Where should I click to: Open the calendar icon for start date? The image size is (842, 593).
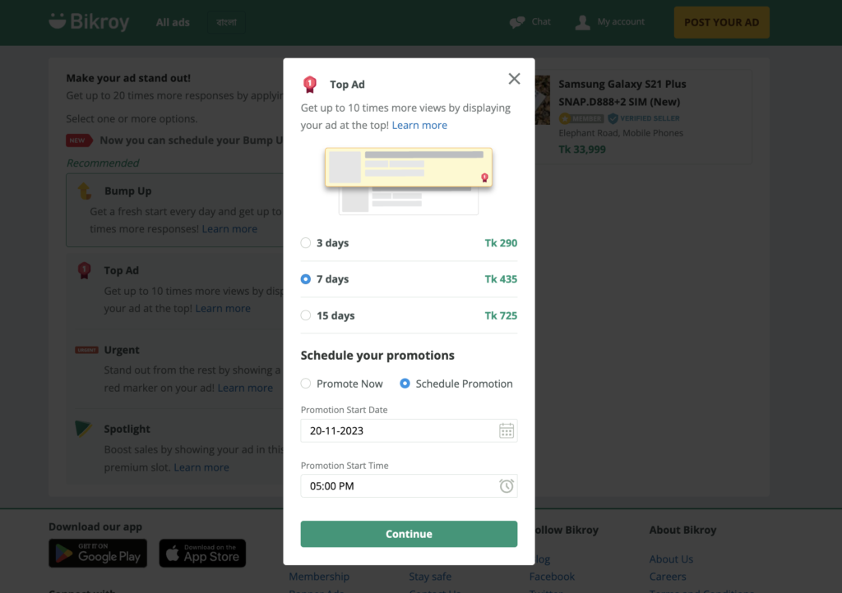(x=507, y=430)
